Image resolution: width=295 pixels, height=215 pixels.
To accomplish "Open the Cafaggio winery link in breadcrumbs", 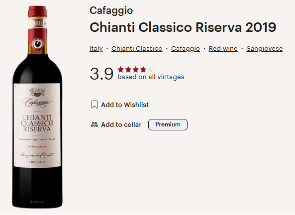I will click(x=186, y=49).
